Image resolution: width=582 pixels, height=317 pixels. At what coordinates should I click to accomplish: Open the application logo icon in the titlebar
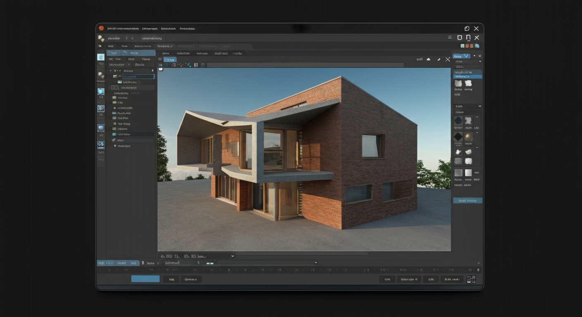(101, 28)
